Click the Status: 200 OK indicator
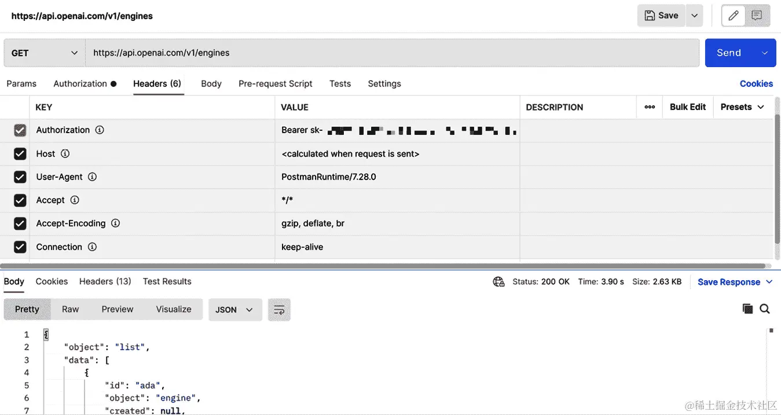The image size is (781, 415). click(x=541, y=282)
